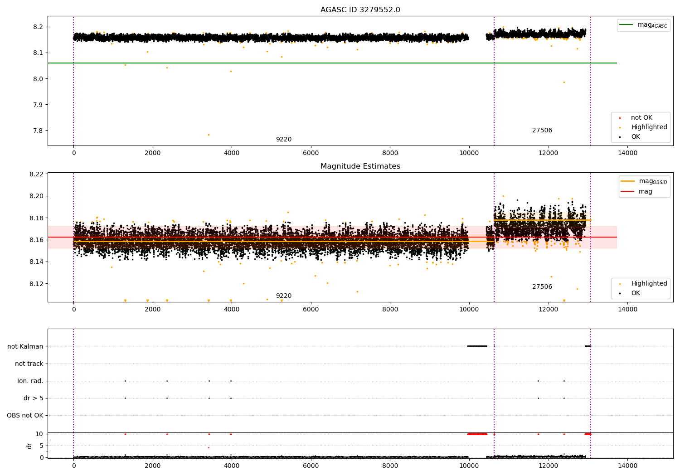Click the "not Kalman" black marker row near 10000

[477, 346]
